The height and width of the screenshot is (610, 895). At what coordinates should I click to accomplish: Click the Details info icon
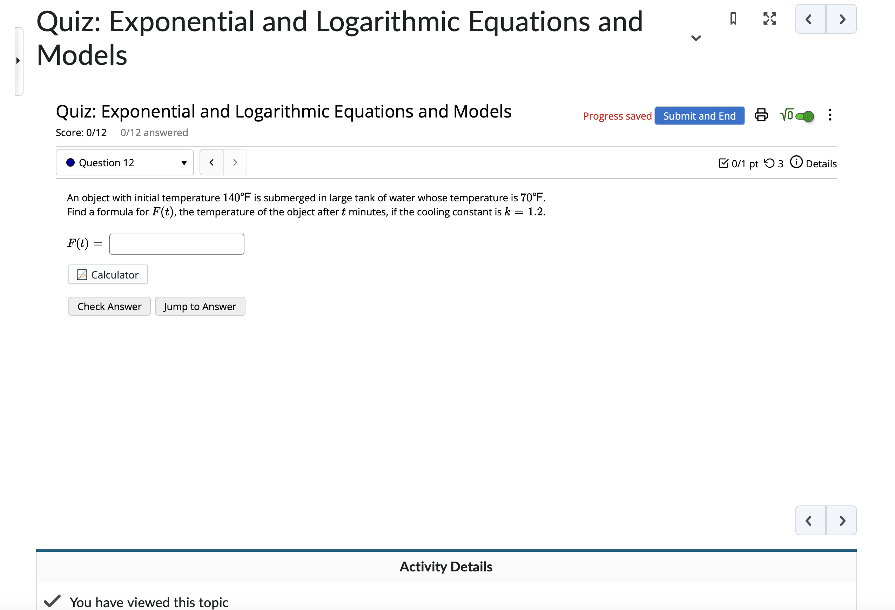point(796,162)
